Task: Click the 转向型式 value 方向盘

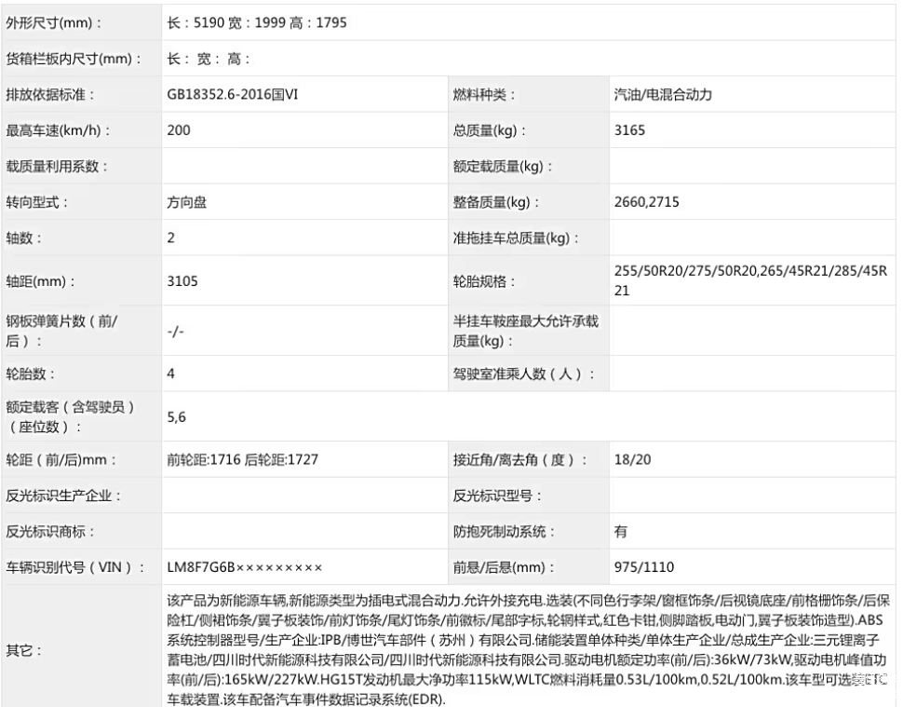Action: point(187,202)
